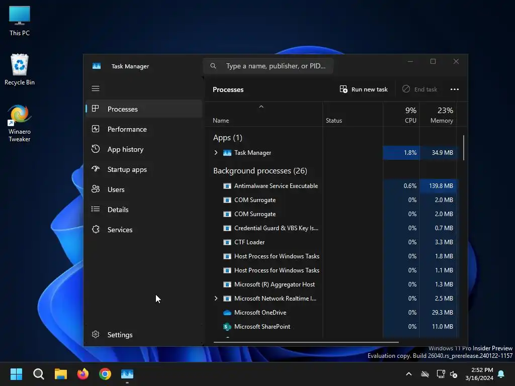Sort processes by Name column
Image resolution: width=515 pixels, height=386 pixels.
coord(264,114)
